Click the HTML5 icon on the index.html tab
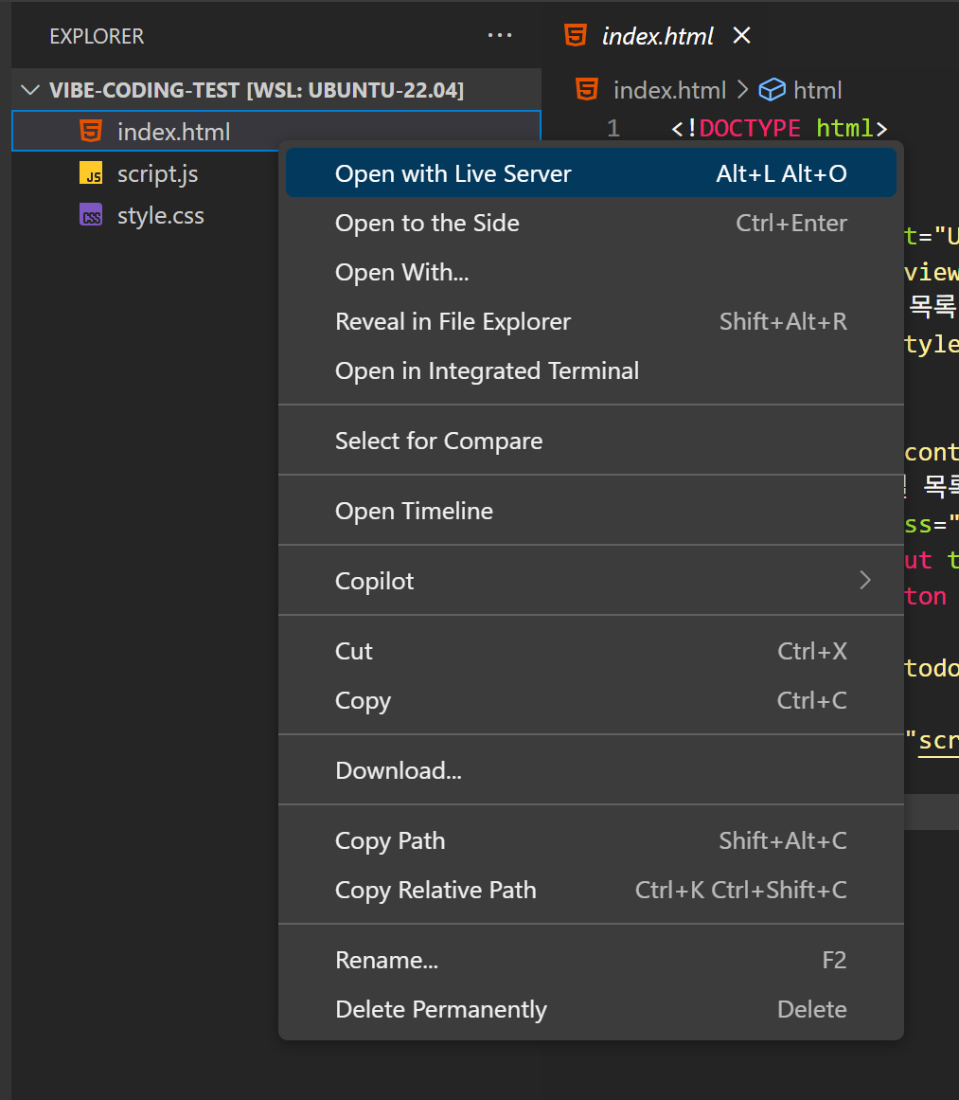959x1100 pixels. tap(575, 36)
